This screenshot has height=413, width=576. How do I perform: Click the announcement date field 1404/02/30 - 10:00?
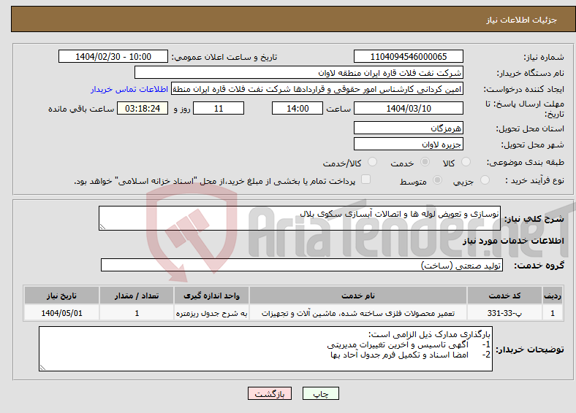tap(113, 56)
